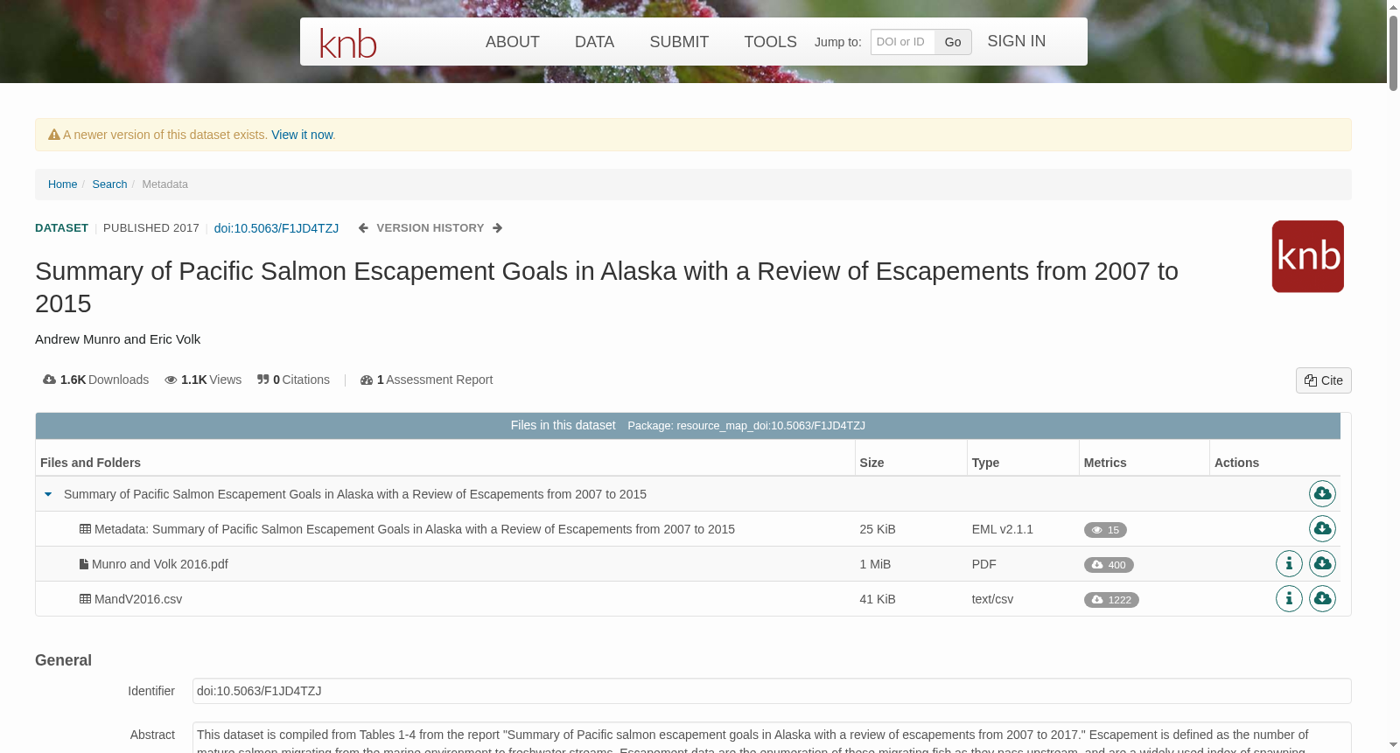Click the Metadata file table icon
This screenshot has height=753, width=1400.
click(85, 529)
